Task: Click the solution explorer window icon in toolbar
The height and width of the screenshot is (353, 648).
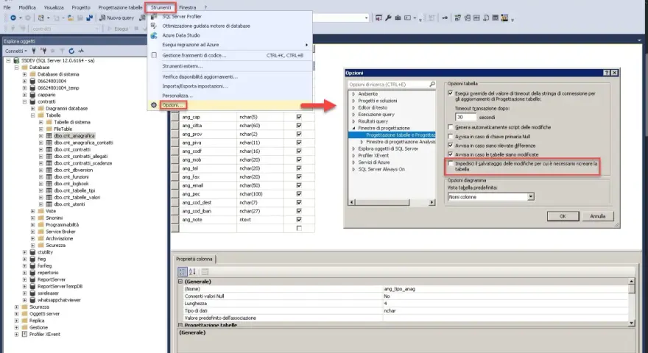Action: coord(378,18)
